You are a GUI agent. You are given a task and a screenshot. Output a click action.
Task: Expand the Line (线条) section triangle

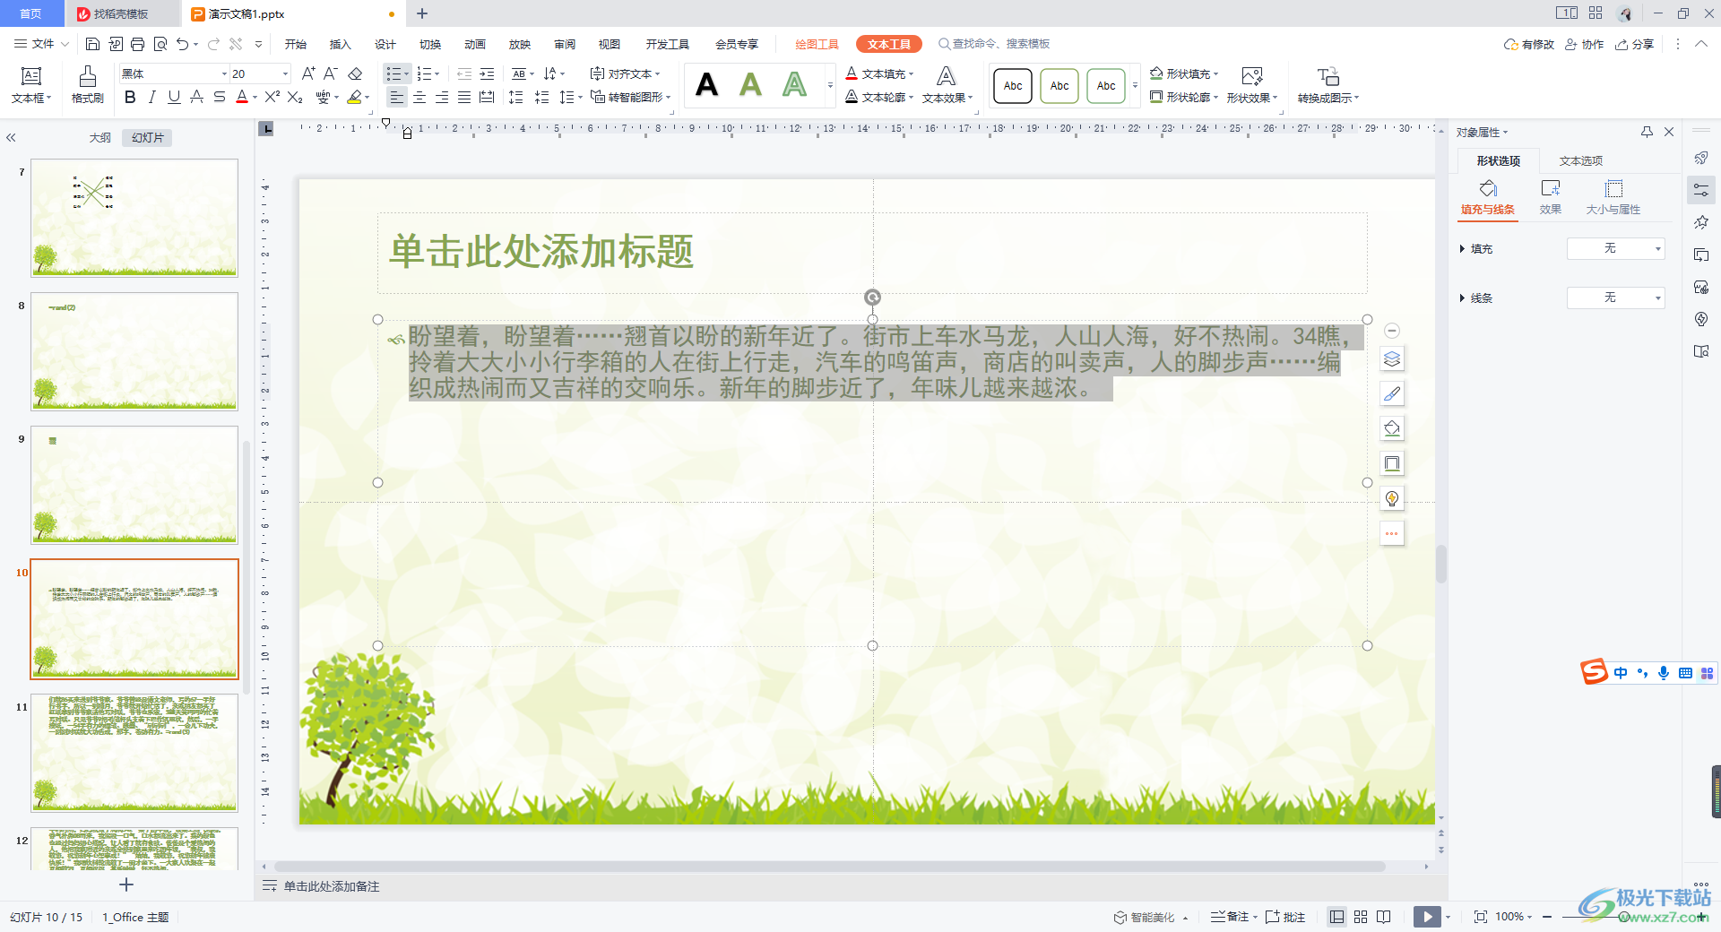tap(1462, 298)
